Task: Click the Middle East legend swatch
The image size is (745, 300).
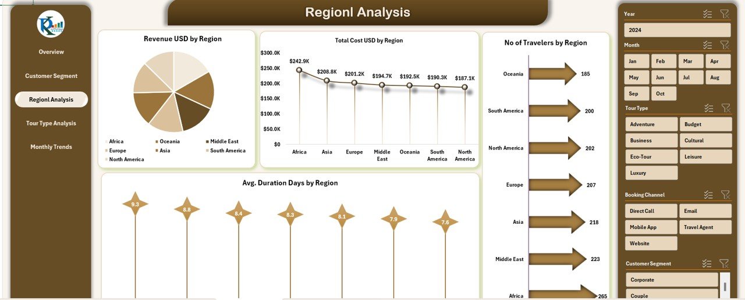Action: [207, 141]
